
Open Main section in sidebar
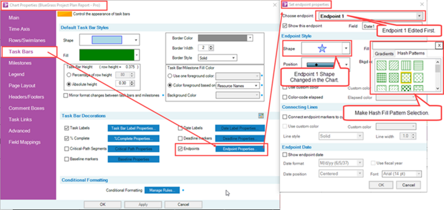(14, 18)
